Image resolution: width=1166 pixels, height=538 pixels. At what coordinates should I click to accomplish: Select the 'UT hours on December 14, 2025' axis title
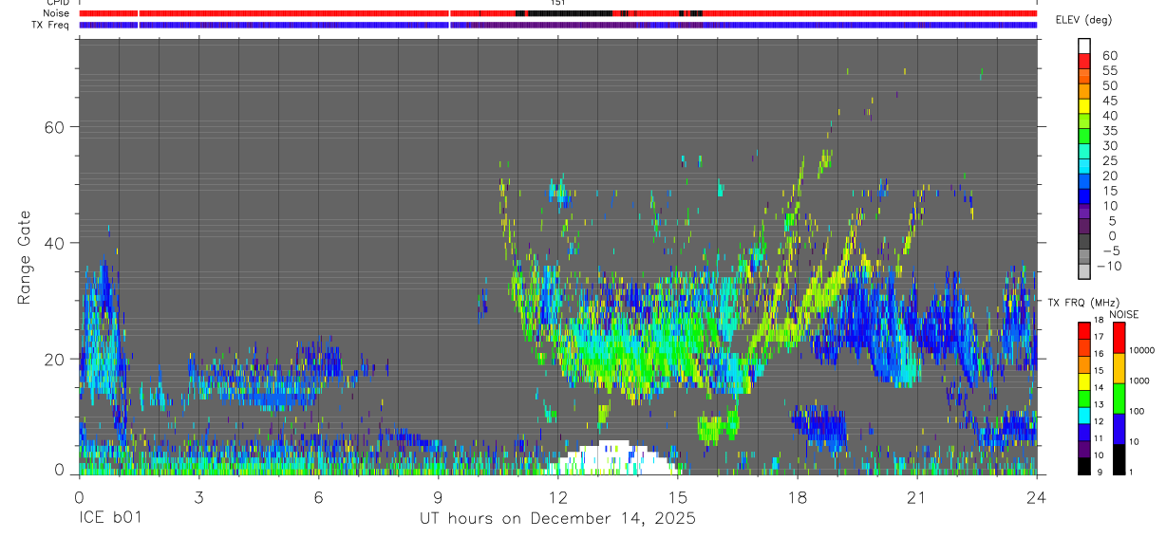click(558, 518)
